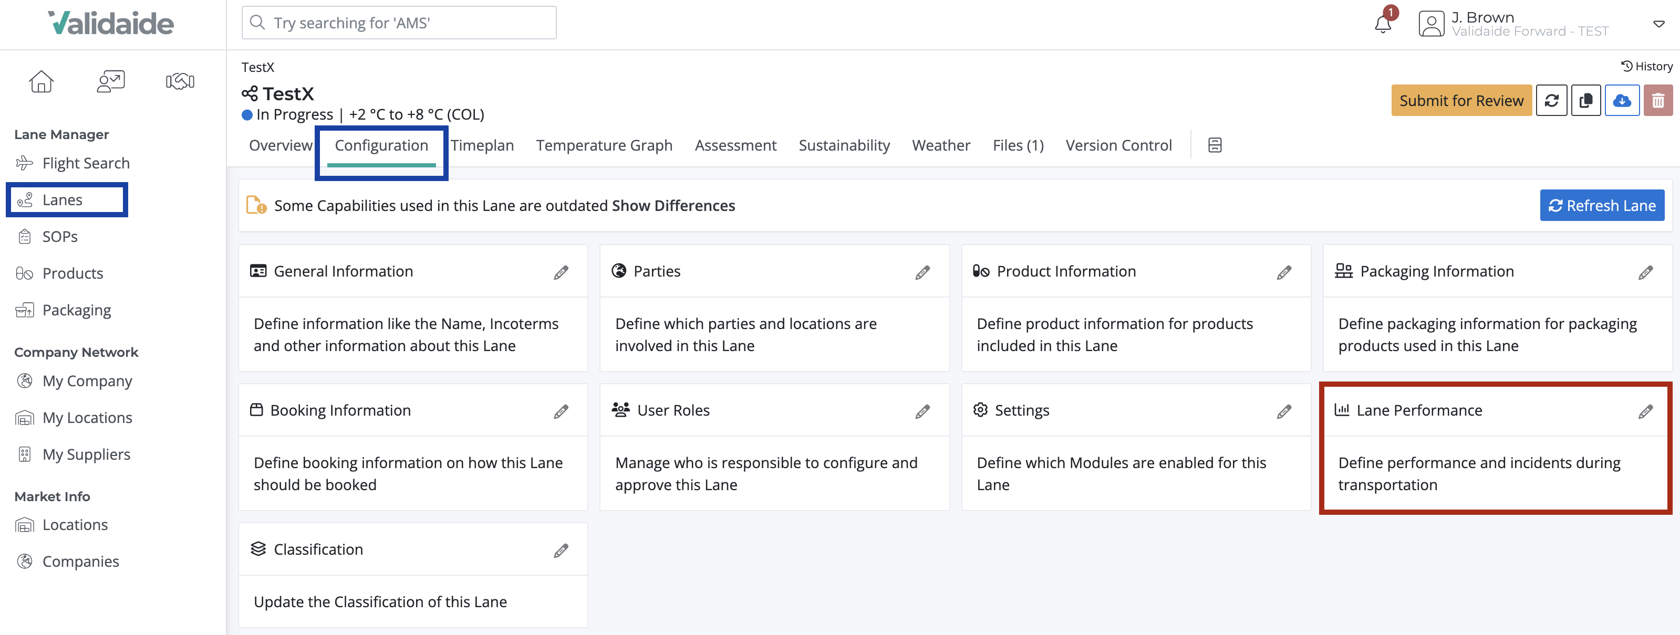The width and height of the screenshot is (1680, 635).
Task: Click 'Update the Classification of this Lane' text
Action: point(380,602)
